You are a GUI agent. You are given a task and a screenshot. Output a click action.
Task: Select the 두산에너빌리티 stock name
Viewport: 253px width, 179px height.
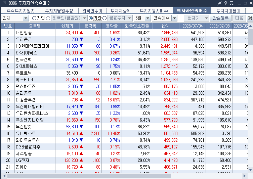click(x=30, y=107)
